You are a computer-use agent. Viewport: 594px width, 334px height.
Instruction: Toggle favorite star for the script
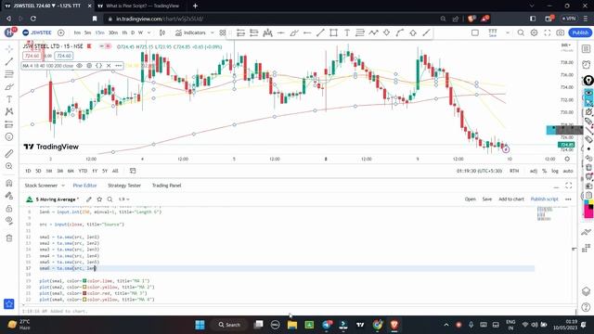99,199
